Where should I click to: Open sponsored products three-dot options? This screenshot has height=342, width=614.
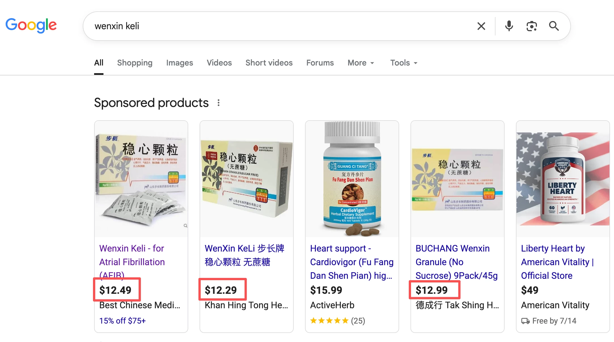pos(218,103)
